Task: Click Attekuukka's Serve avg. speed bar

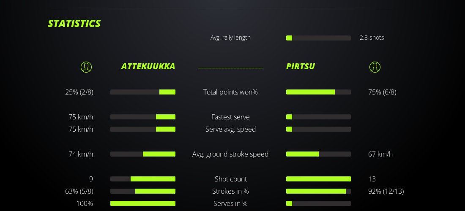Action: (x=143, y=129)
